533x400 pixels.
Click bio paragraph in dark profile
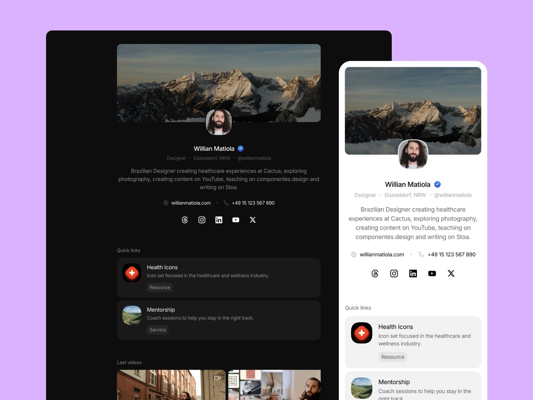(219, 179)
